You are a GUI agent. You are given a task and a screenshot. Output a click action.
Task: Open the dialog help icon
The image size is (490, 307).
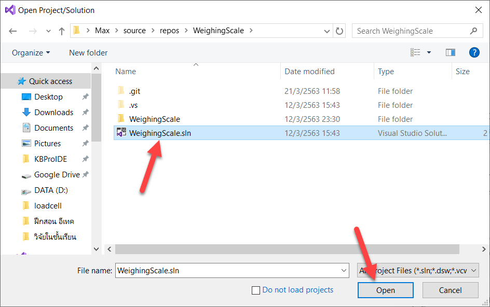click(474, 52)
